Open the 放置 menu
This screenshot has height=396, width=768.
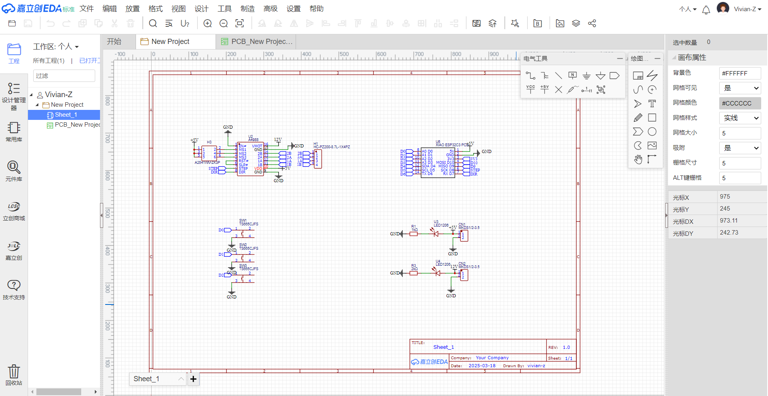pos(132,9)
